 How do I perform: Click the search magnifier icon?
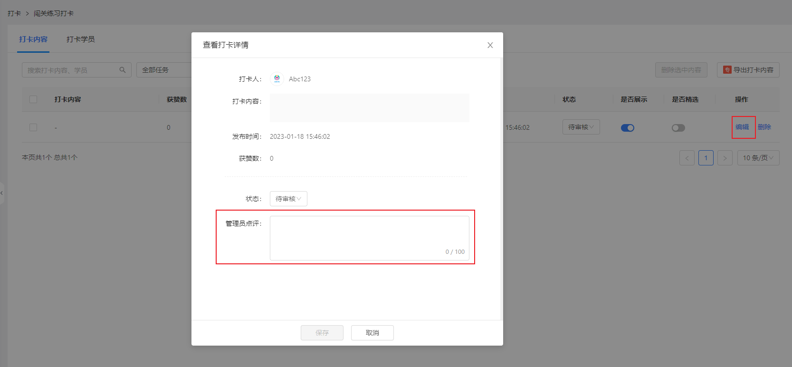click(x=123, y=70)
